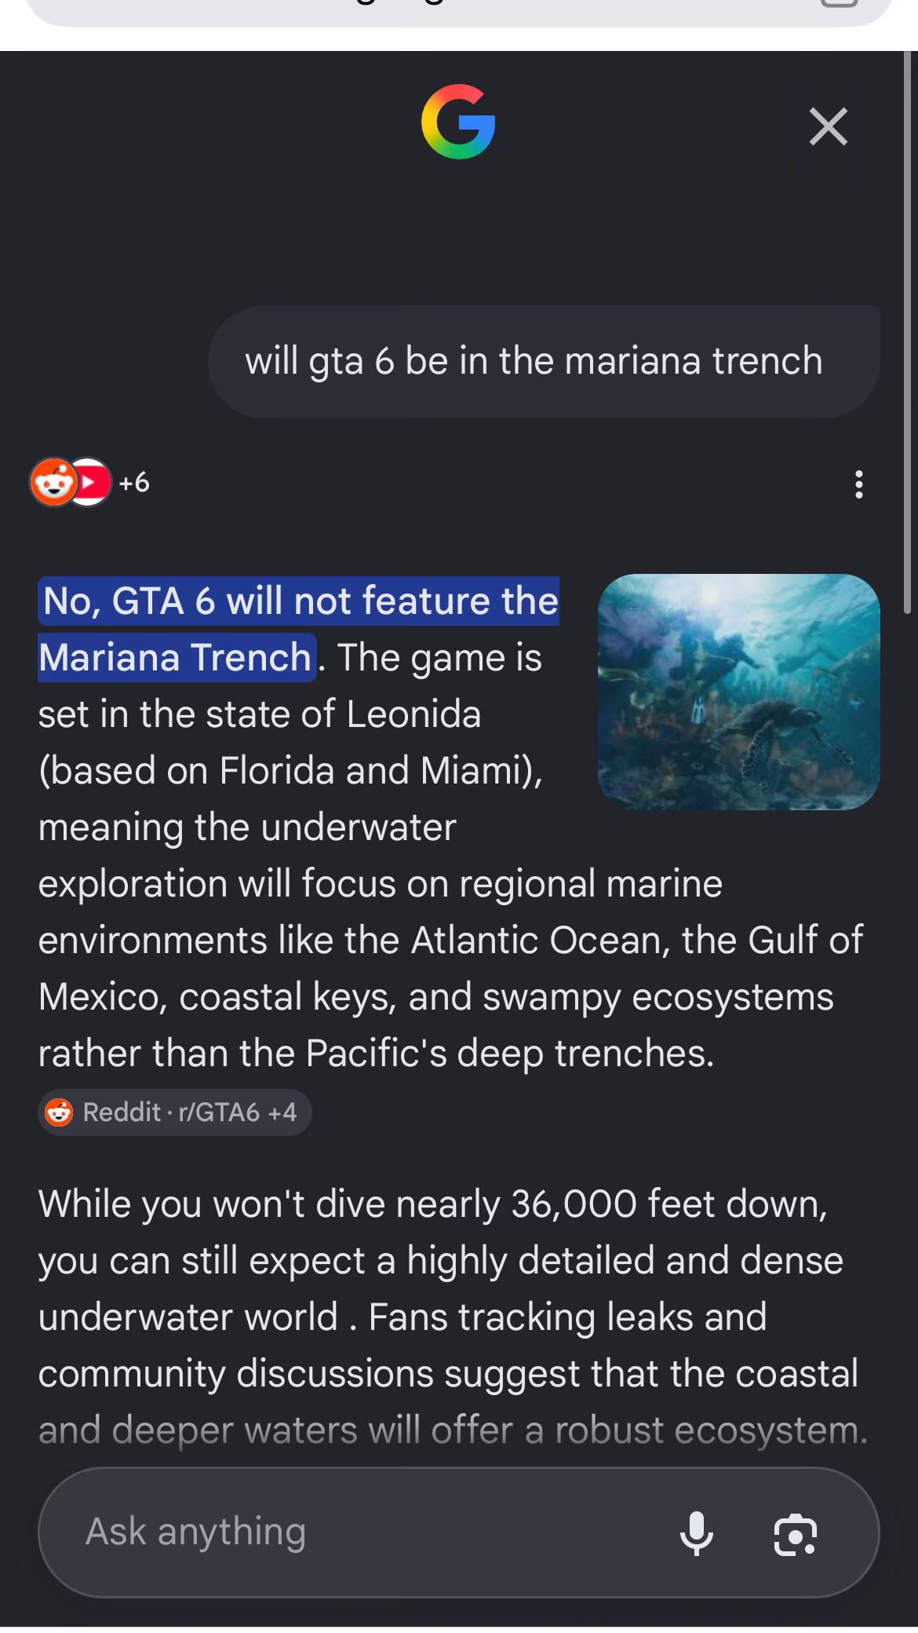
Task: Tap the Google G logo
Action: coord(458,122)
